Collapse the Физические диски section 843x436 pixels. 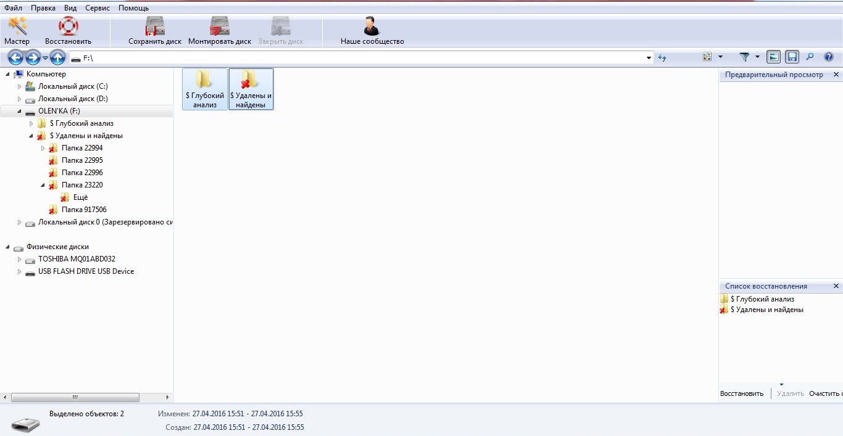(x=7, y=247)
